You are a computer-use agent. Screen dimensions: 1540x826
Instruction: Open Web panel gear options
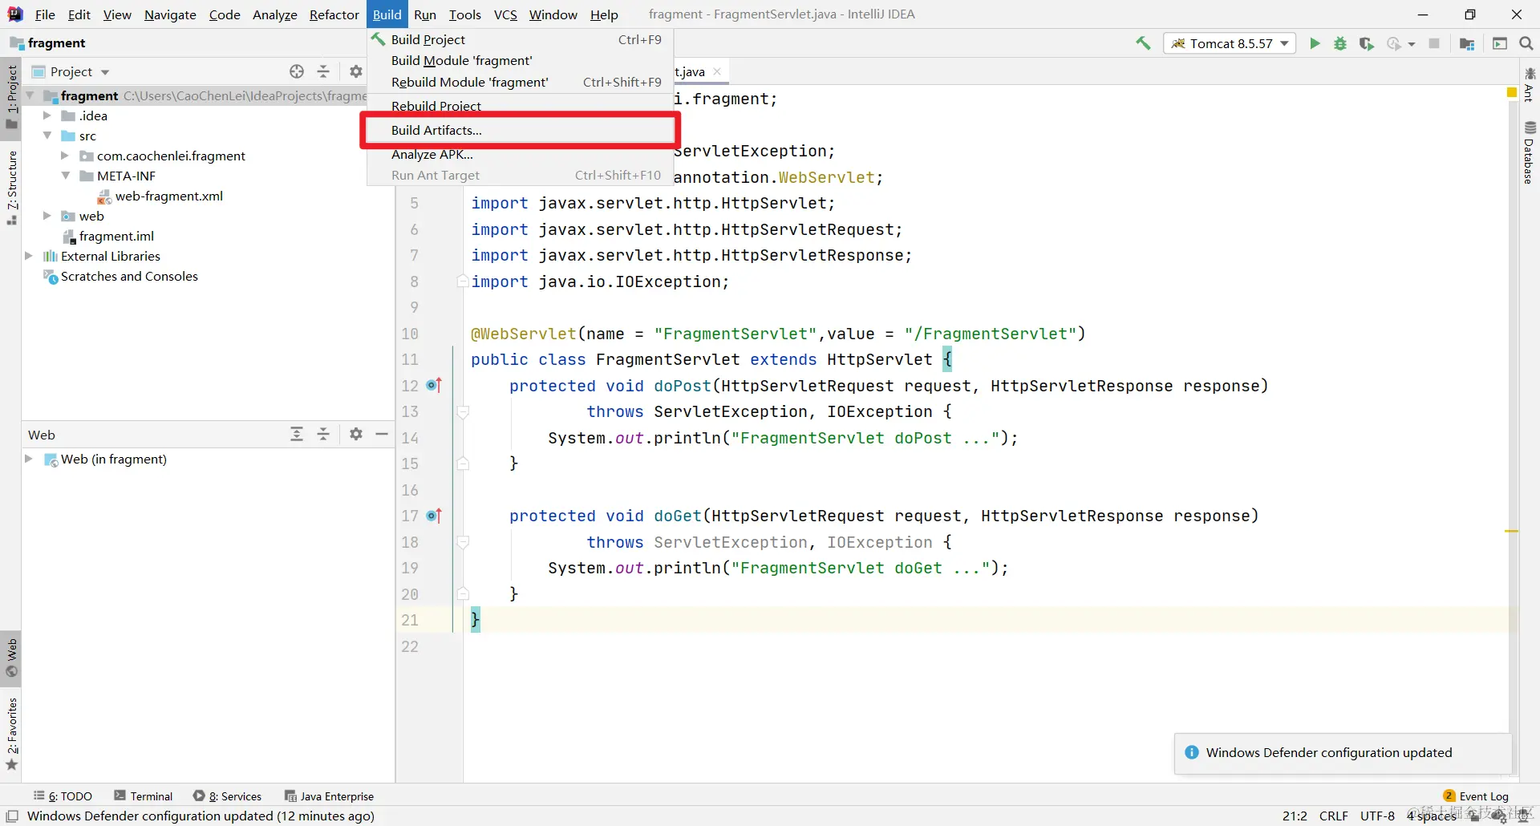tap(356, 434)
